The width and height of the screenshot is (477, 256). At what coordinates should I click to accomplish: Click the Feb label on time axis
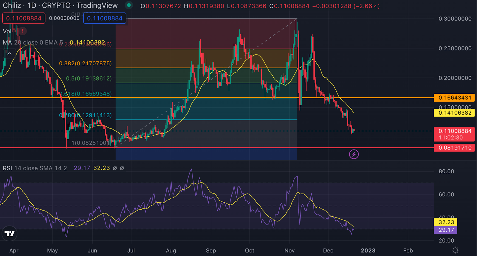[408, 251]
